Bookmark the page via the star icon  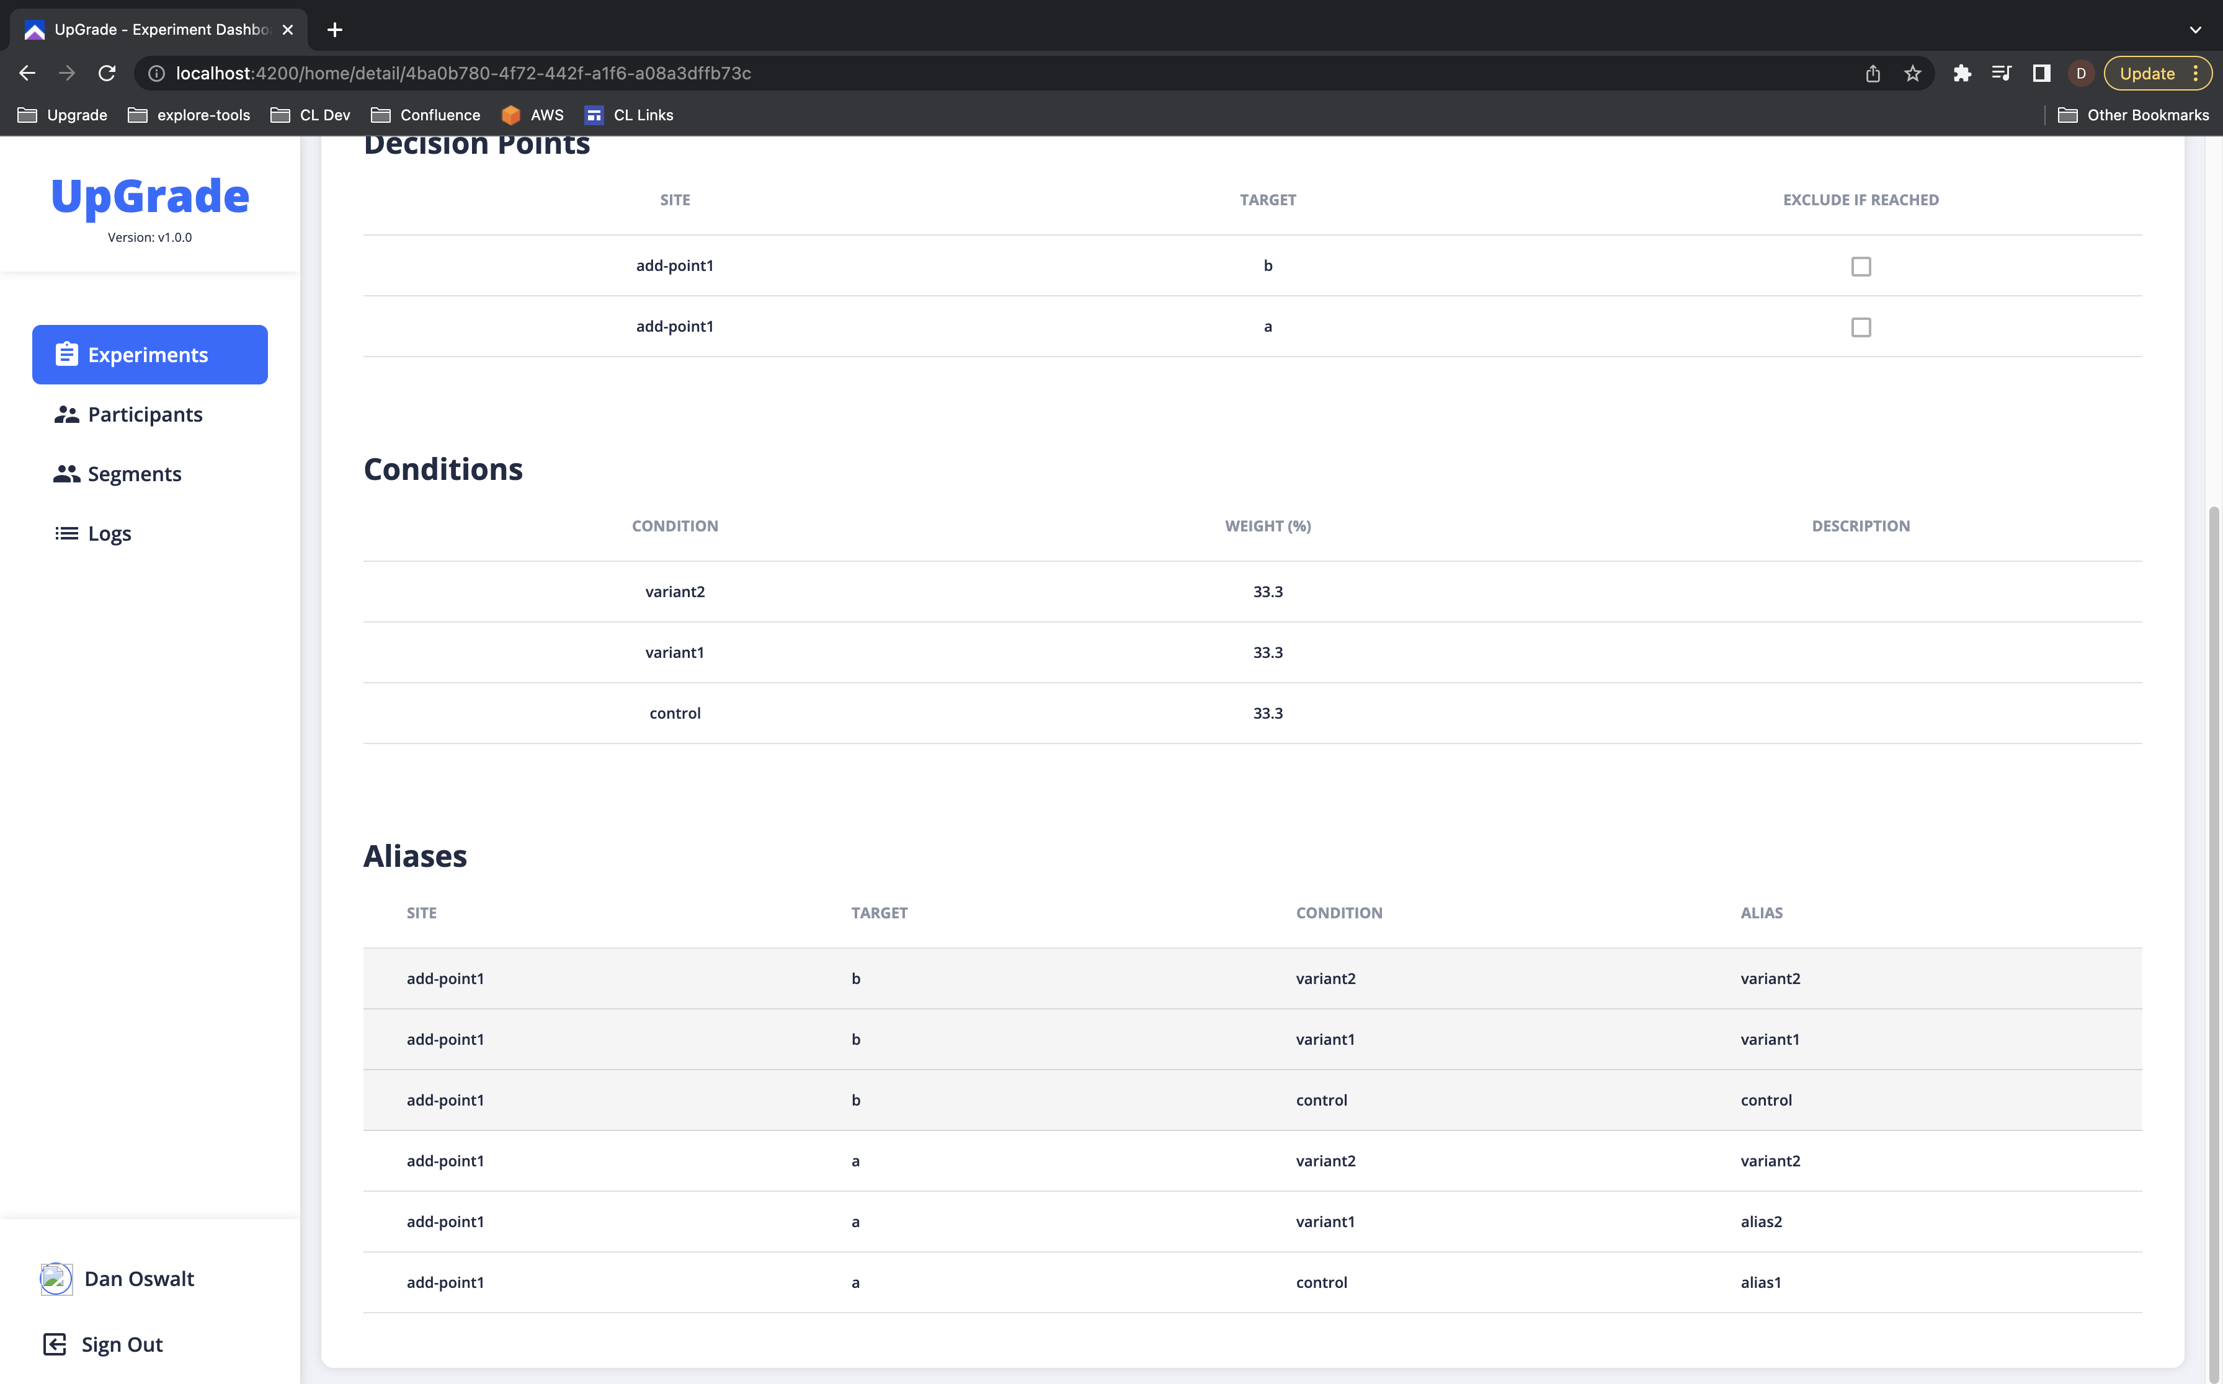[1913, 73]
